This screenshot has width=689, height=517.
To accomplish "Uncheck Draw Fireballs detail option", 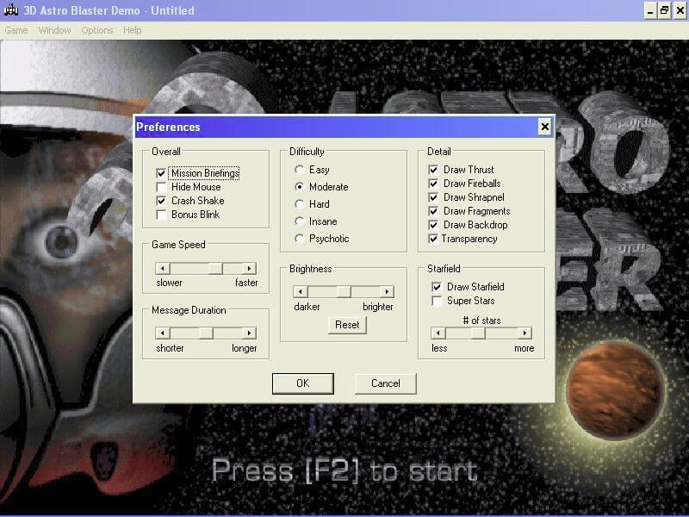I will click(x=434, y=184).
